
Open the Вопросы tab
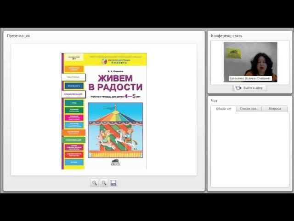(x=275, y=109)
